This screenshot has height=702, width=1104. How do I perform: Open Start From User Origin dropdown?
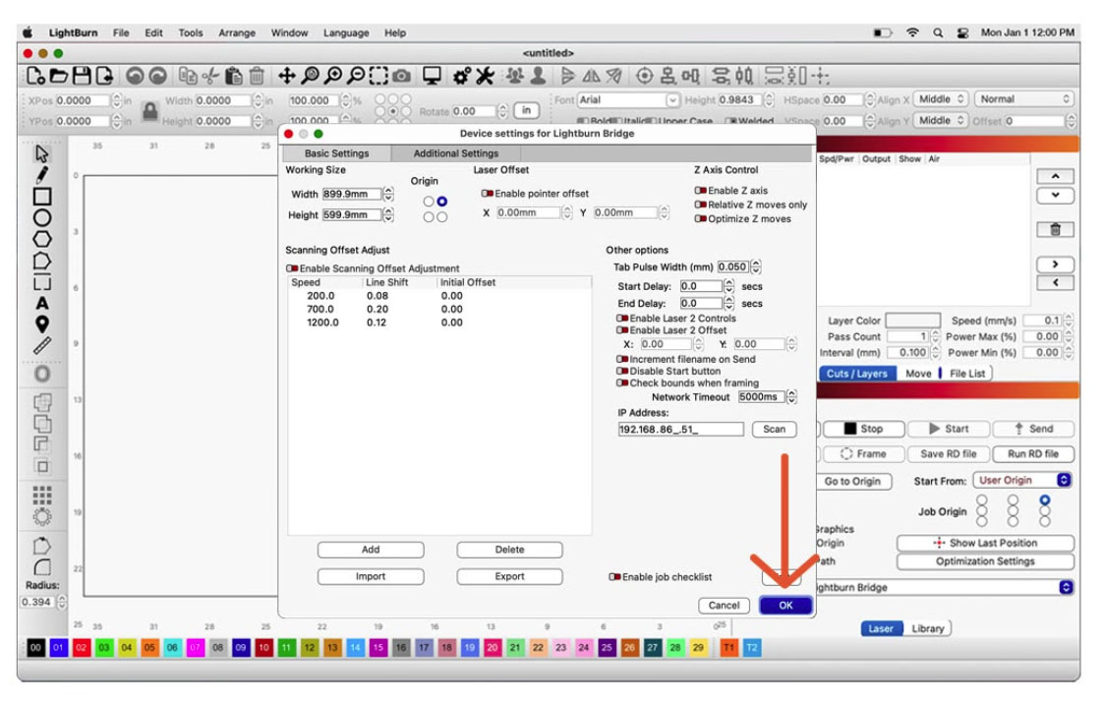pyautogui.click(x=1022, y=480)
